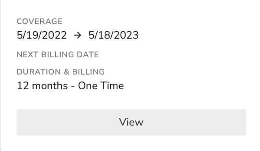The height and width of the screenshot is (151, 260).
Task: Click the ampersand in DURATION & BILLING
Action: 66,72
